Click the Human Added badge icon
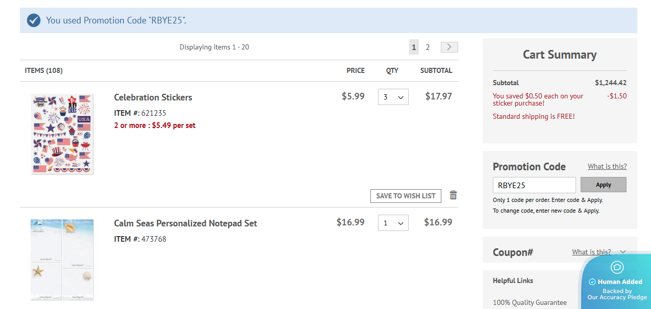 (x=617, y=268)
